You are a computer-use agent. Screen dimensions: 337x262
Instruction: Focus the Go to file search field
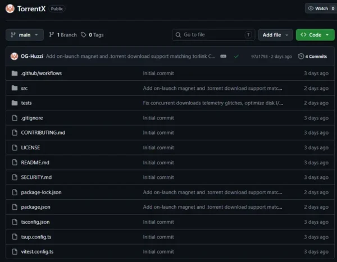[213, 35]
